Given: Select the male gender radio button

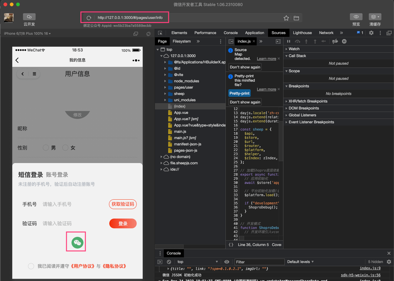Looking at the screenshot, I should click(46, 148).
